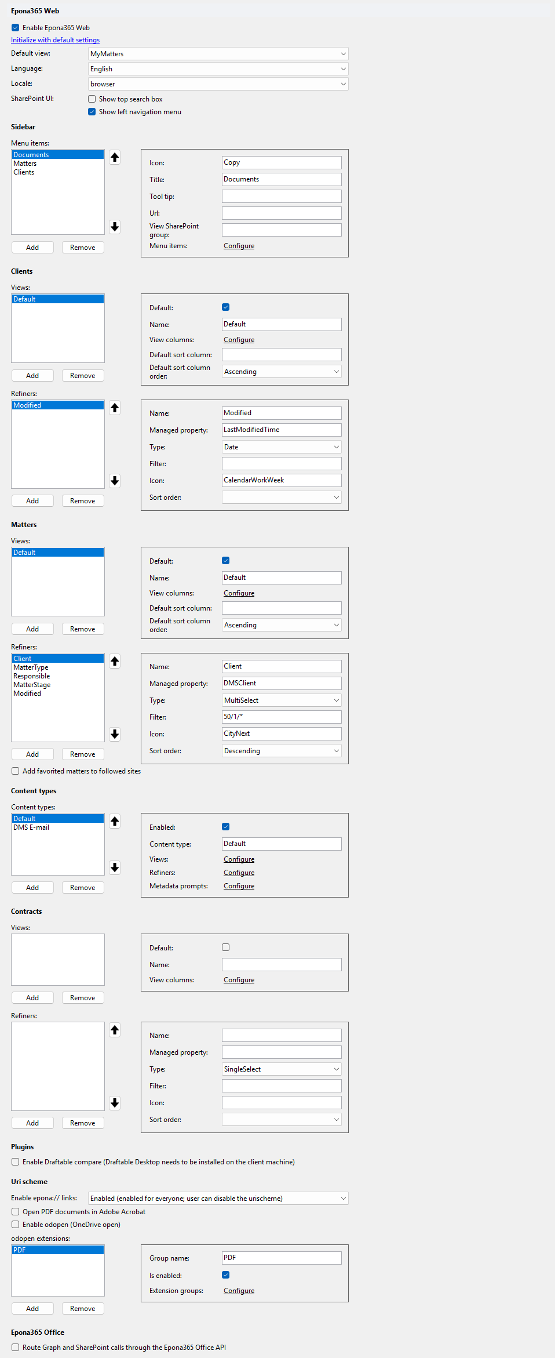Move Matters refiner down with arrow
Screen dimensions: 555x1358
tap(115, 734)
